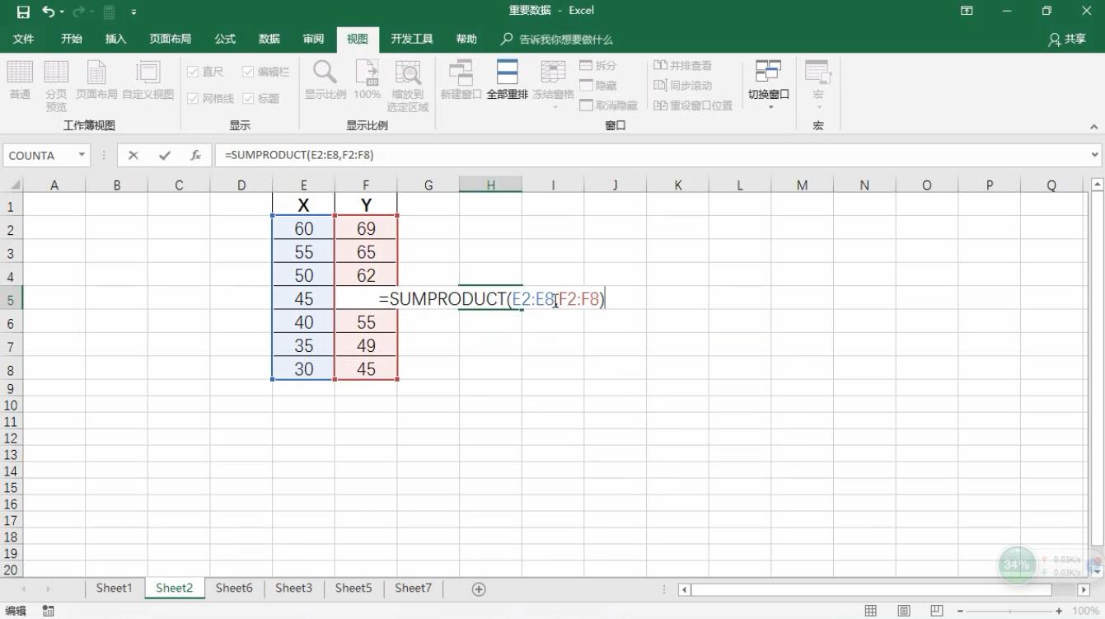Open the 公式 Formulas tab
This screenshot has height=619, width=1105.
(x=225, y=39)
